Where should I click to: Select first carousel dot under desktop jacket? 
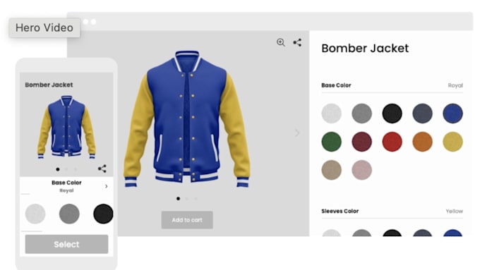178,199
